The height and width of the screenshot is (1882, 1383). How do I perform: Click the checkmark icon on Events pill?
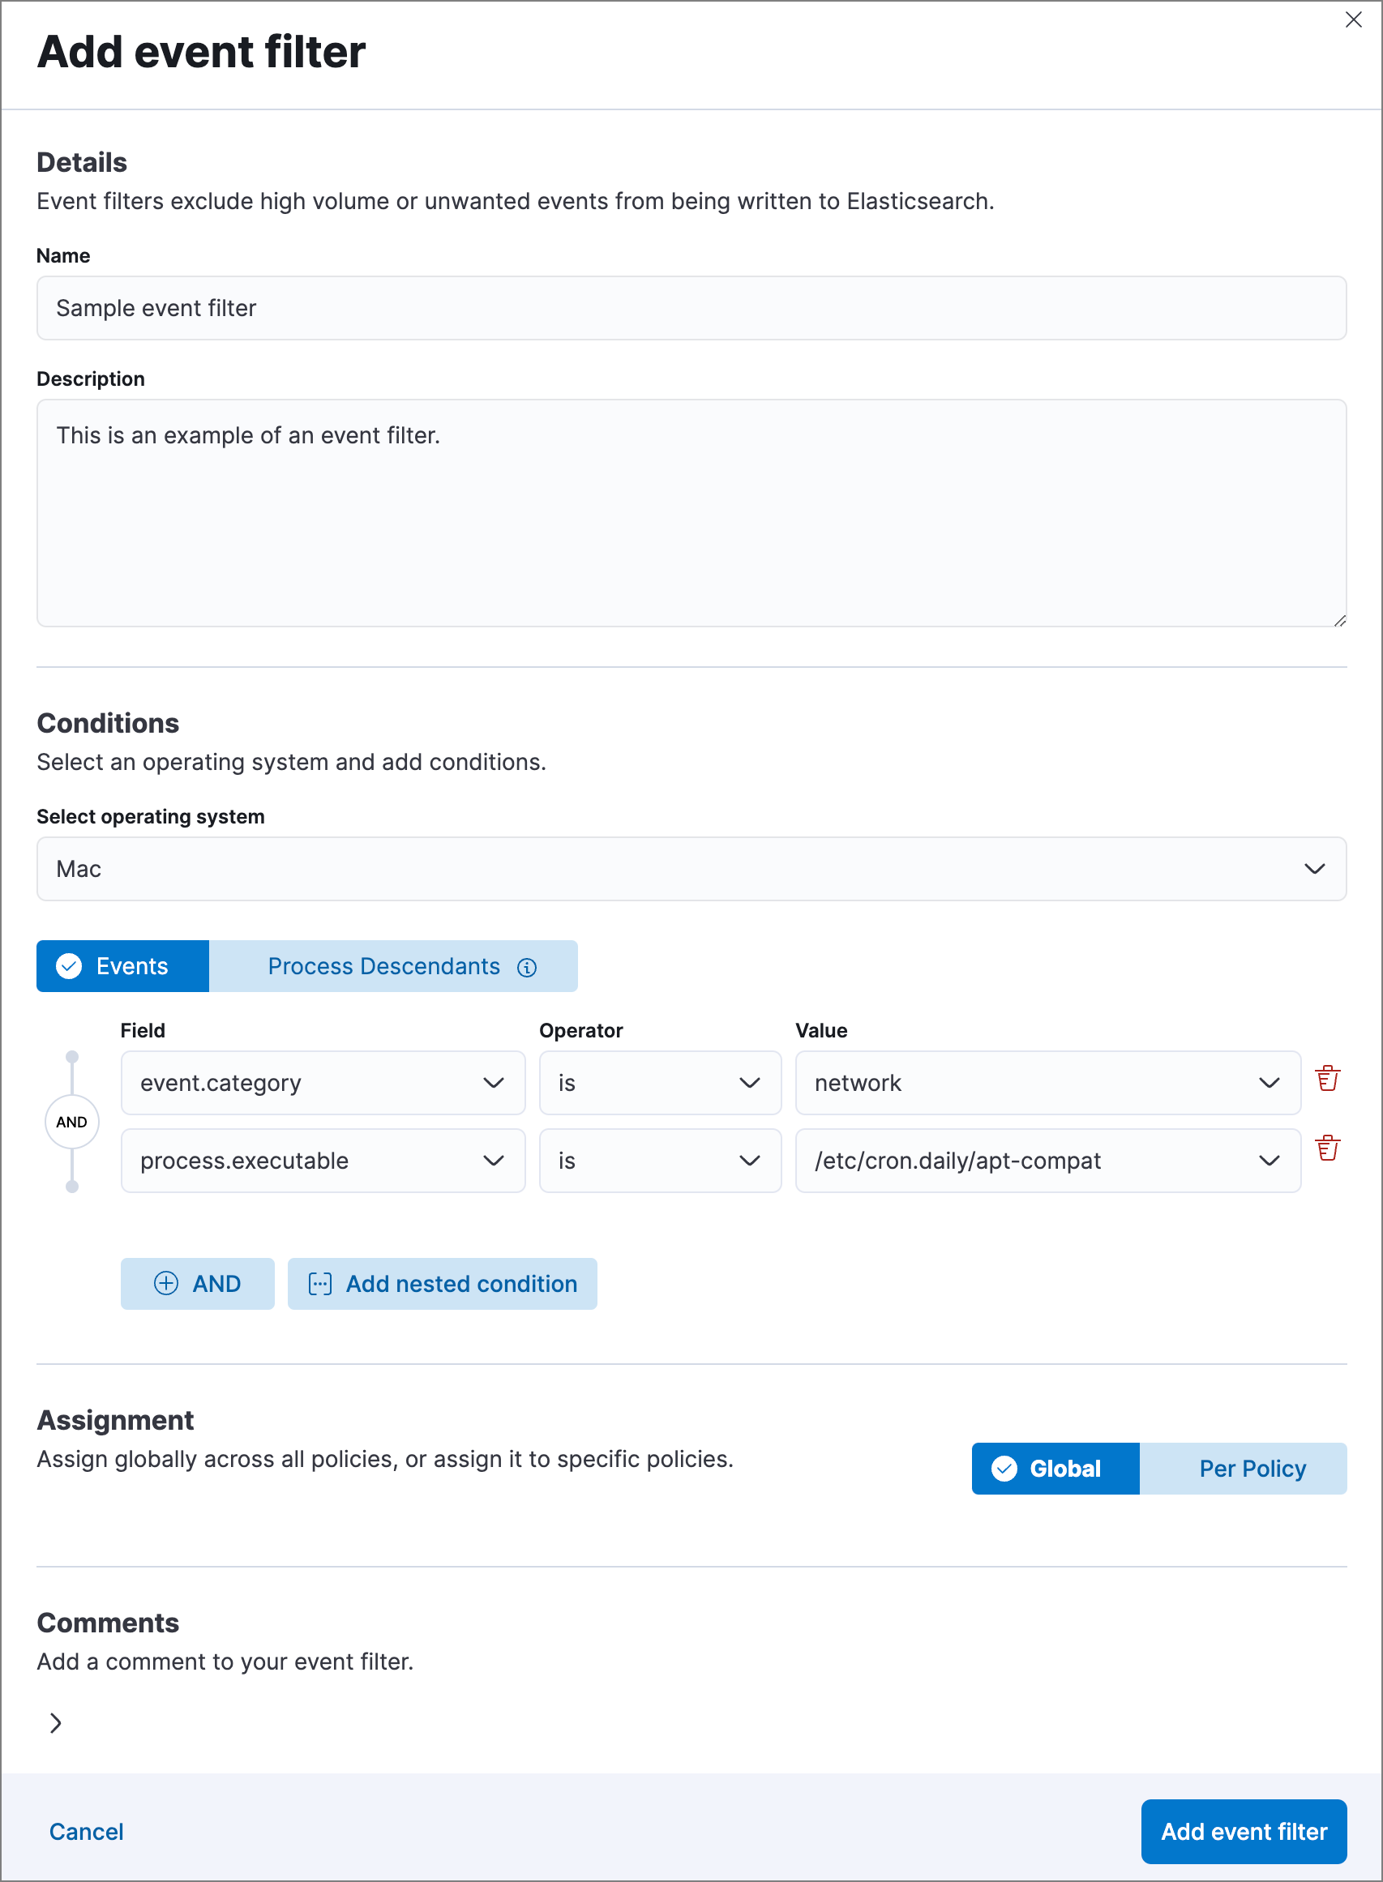(71, 966)
